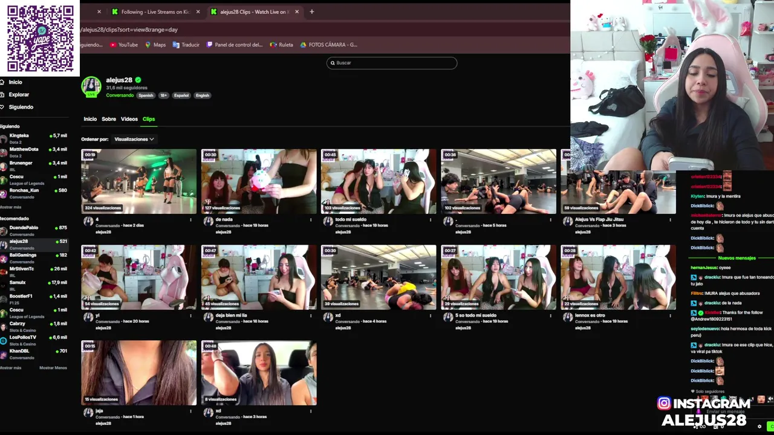Open MrStivenTc recommended channel
Image resolution: width=774 pixels, height=435 pixels.
tap(34, 272)
